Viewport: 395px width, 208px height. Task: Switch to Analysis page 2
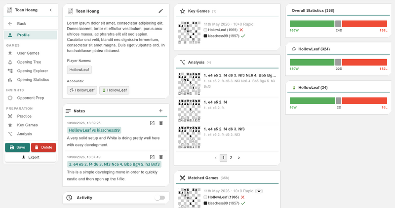click(231, 158)
